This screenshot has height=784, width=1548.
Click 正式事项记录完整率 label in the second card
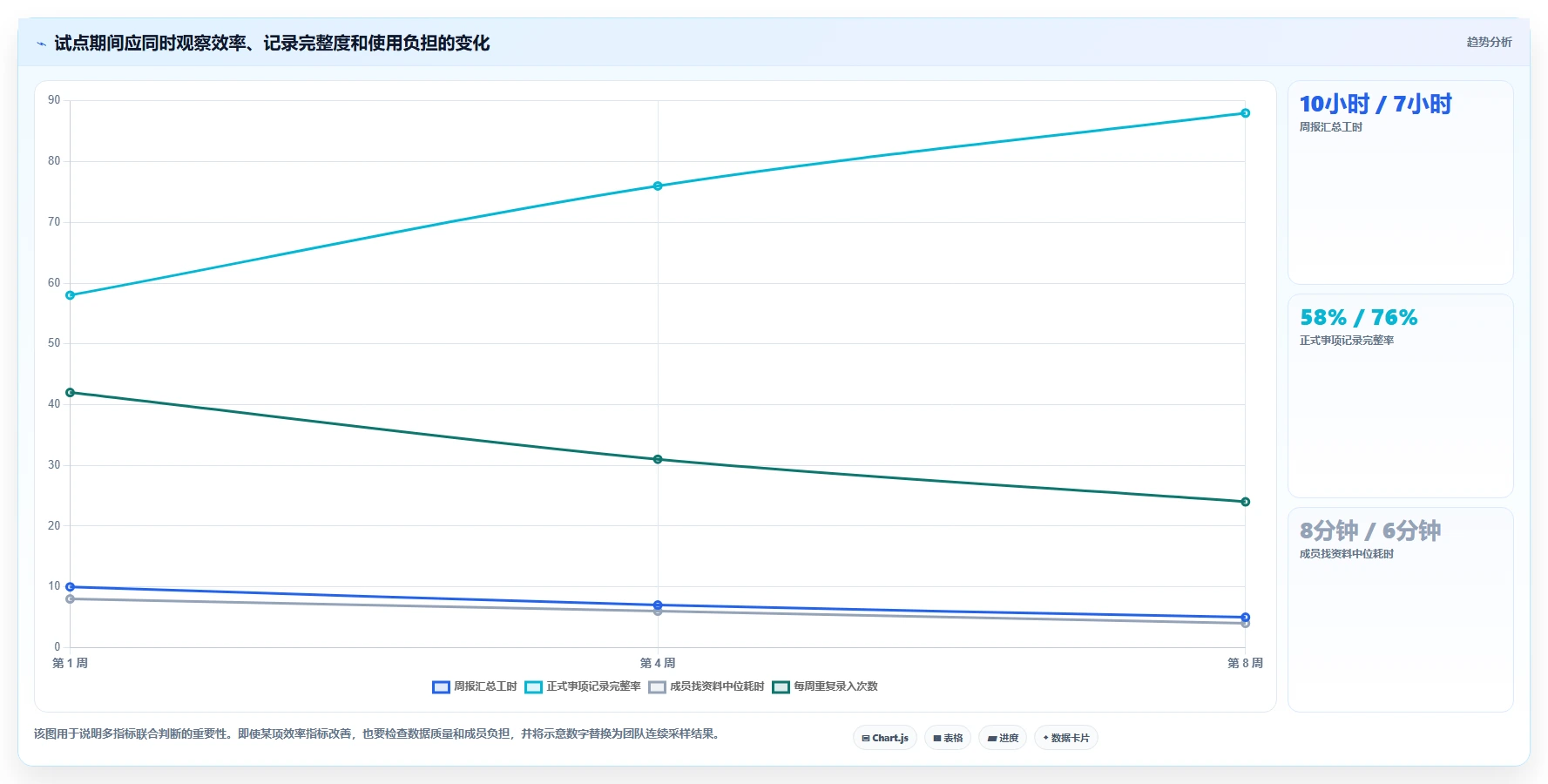pyautogui.click(x=1347, y=341)
